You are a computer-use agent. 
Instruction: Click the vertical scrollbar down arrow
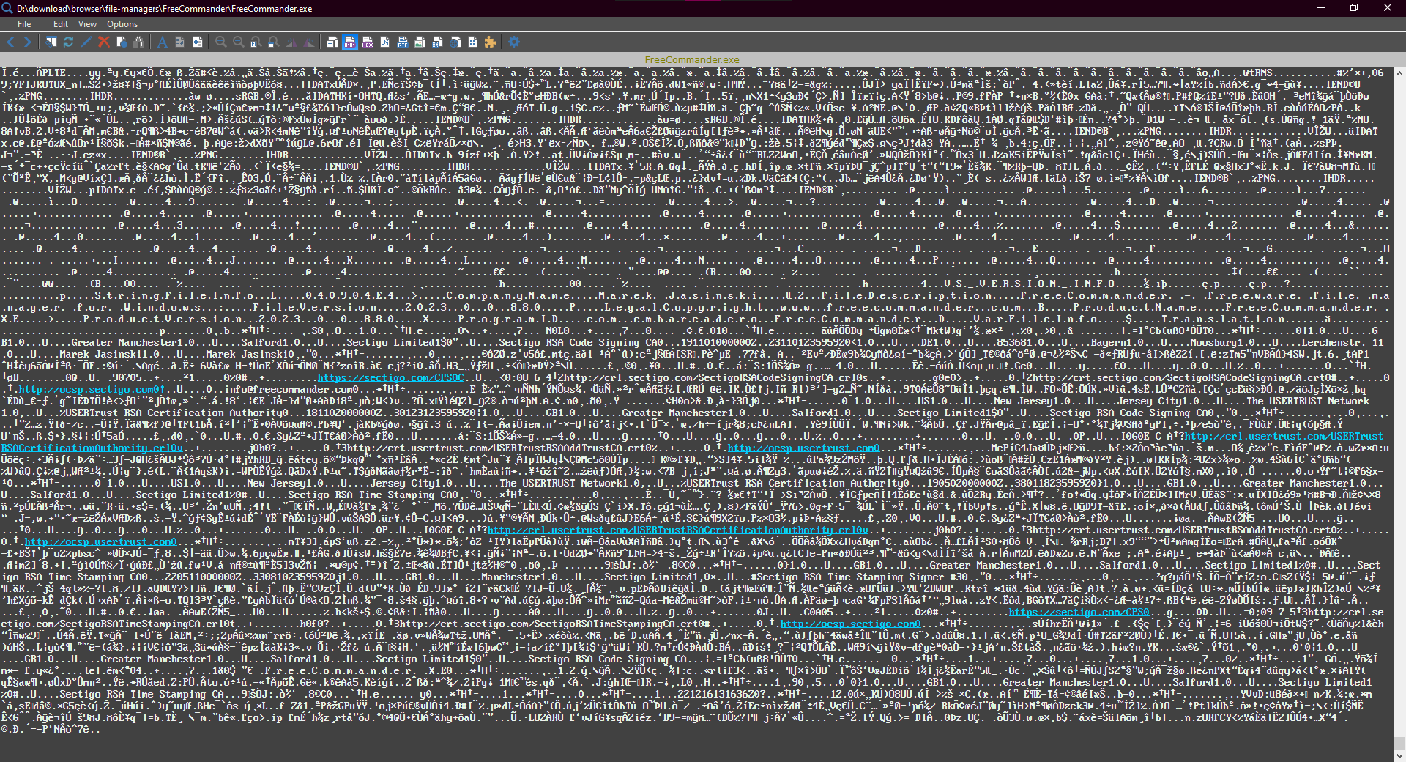(x=1399, y=755)
